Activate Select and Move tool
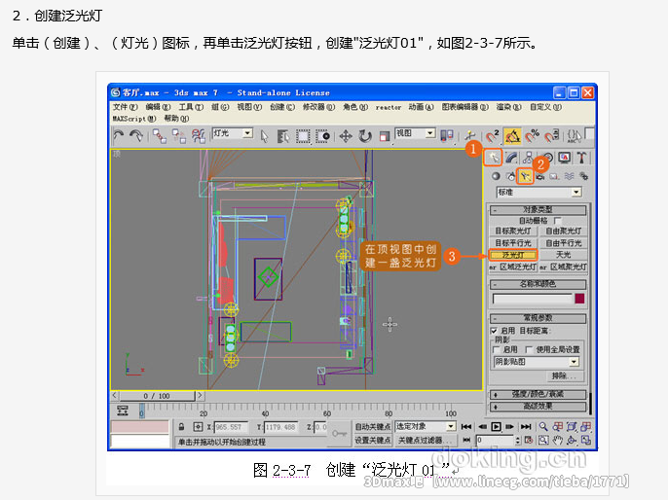 point(345,136)
